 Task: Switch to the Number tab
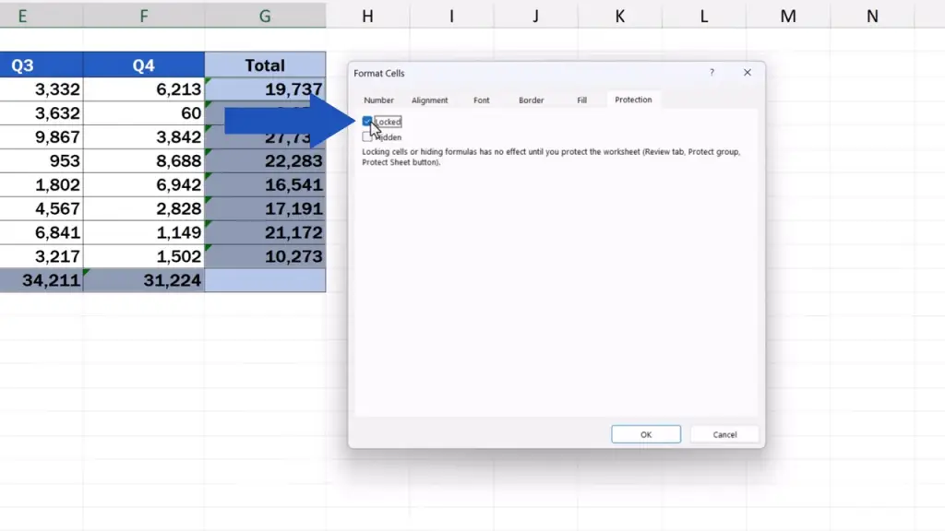tap(378, 100)
